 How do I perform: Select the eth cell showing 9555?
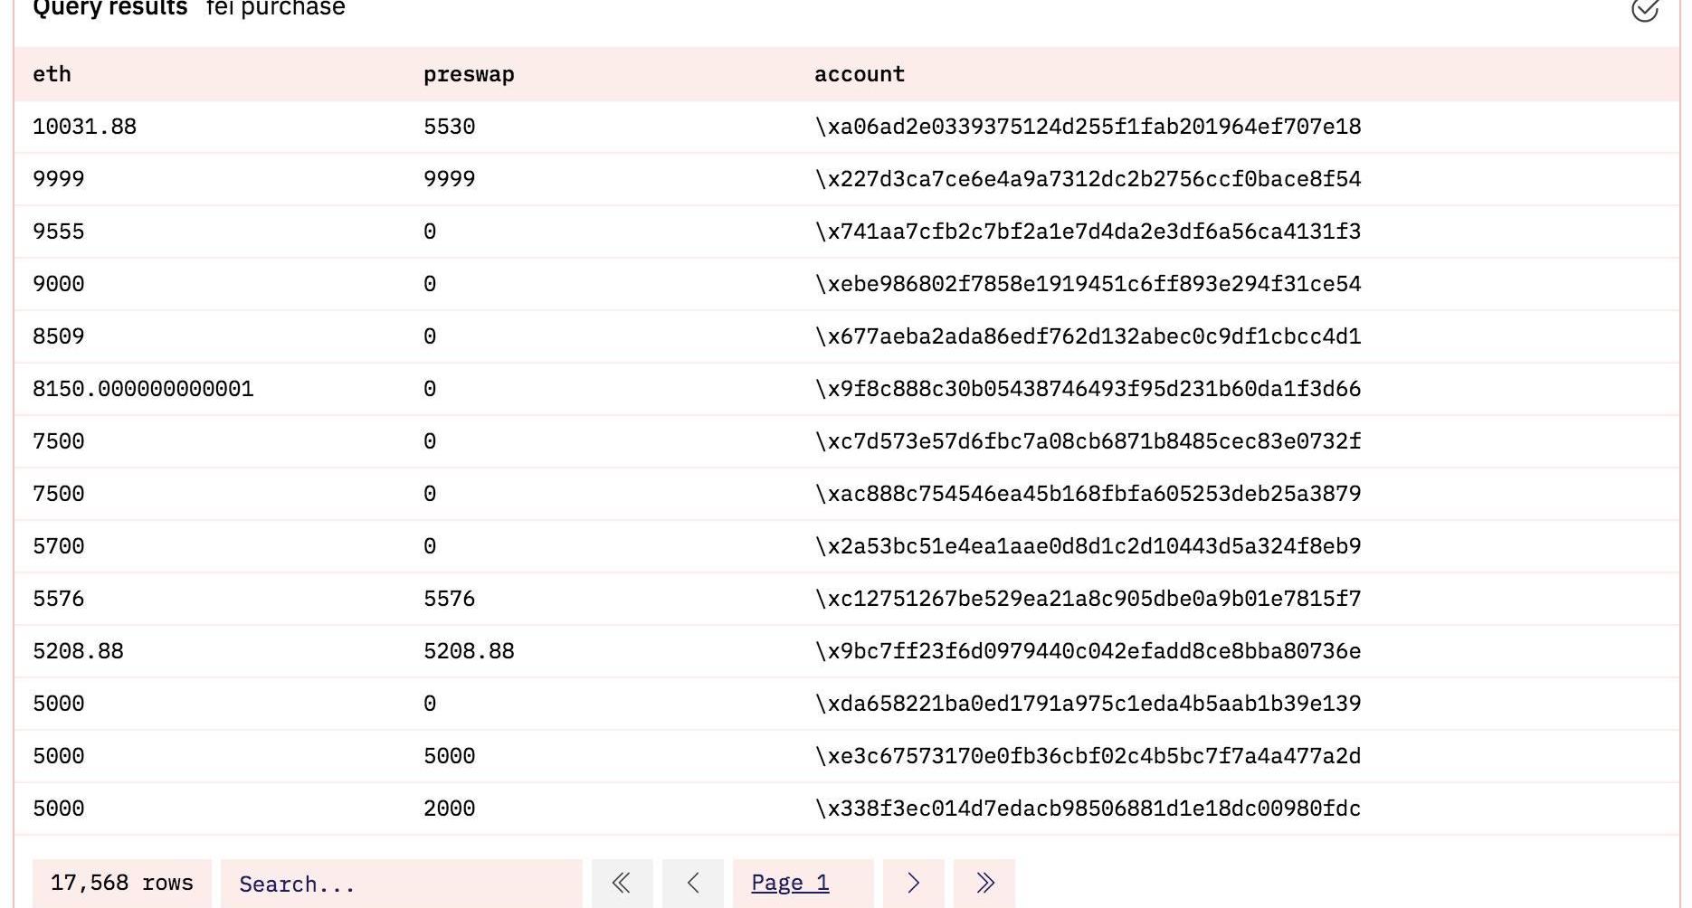[x=58, y=232]
